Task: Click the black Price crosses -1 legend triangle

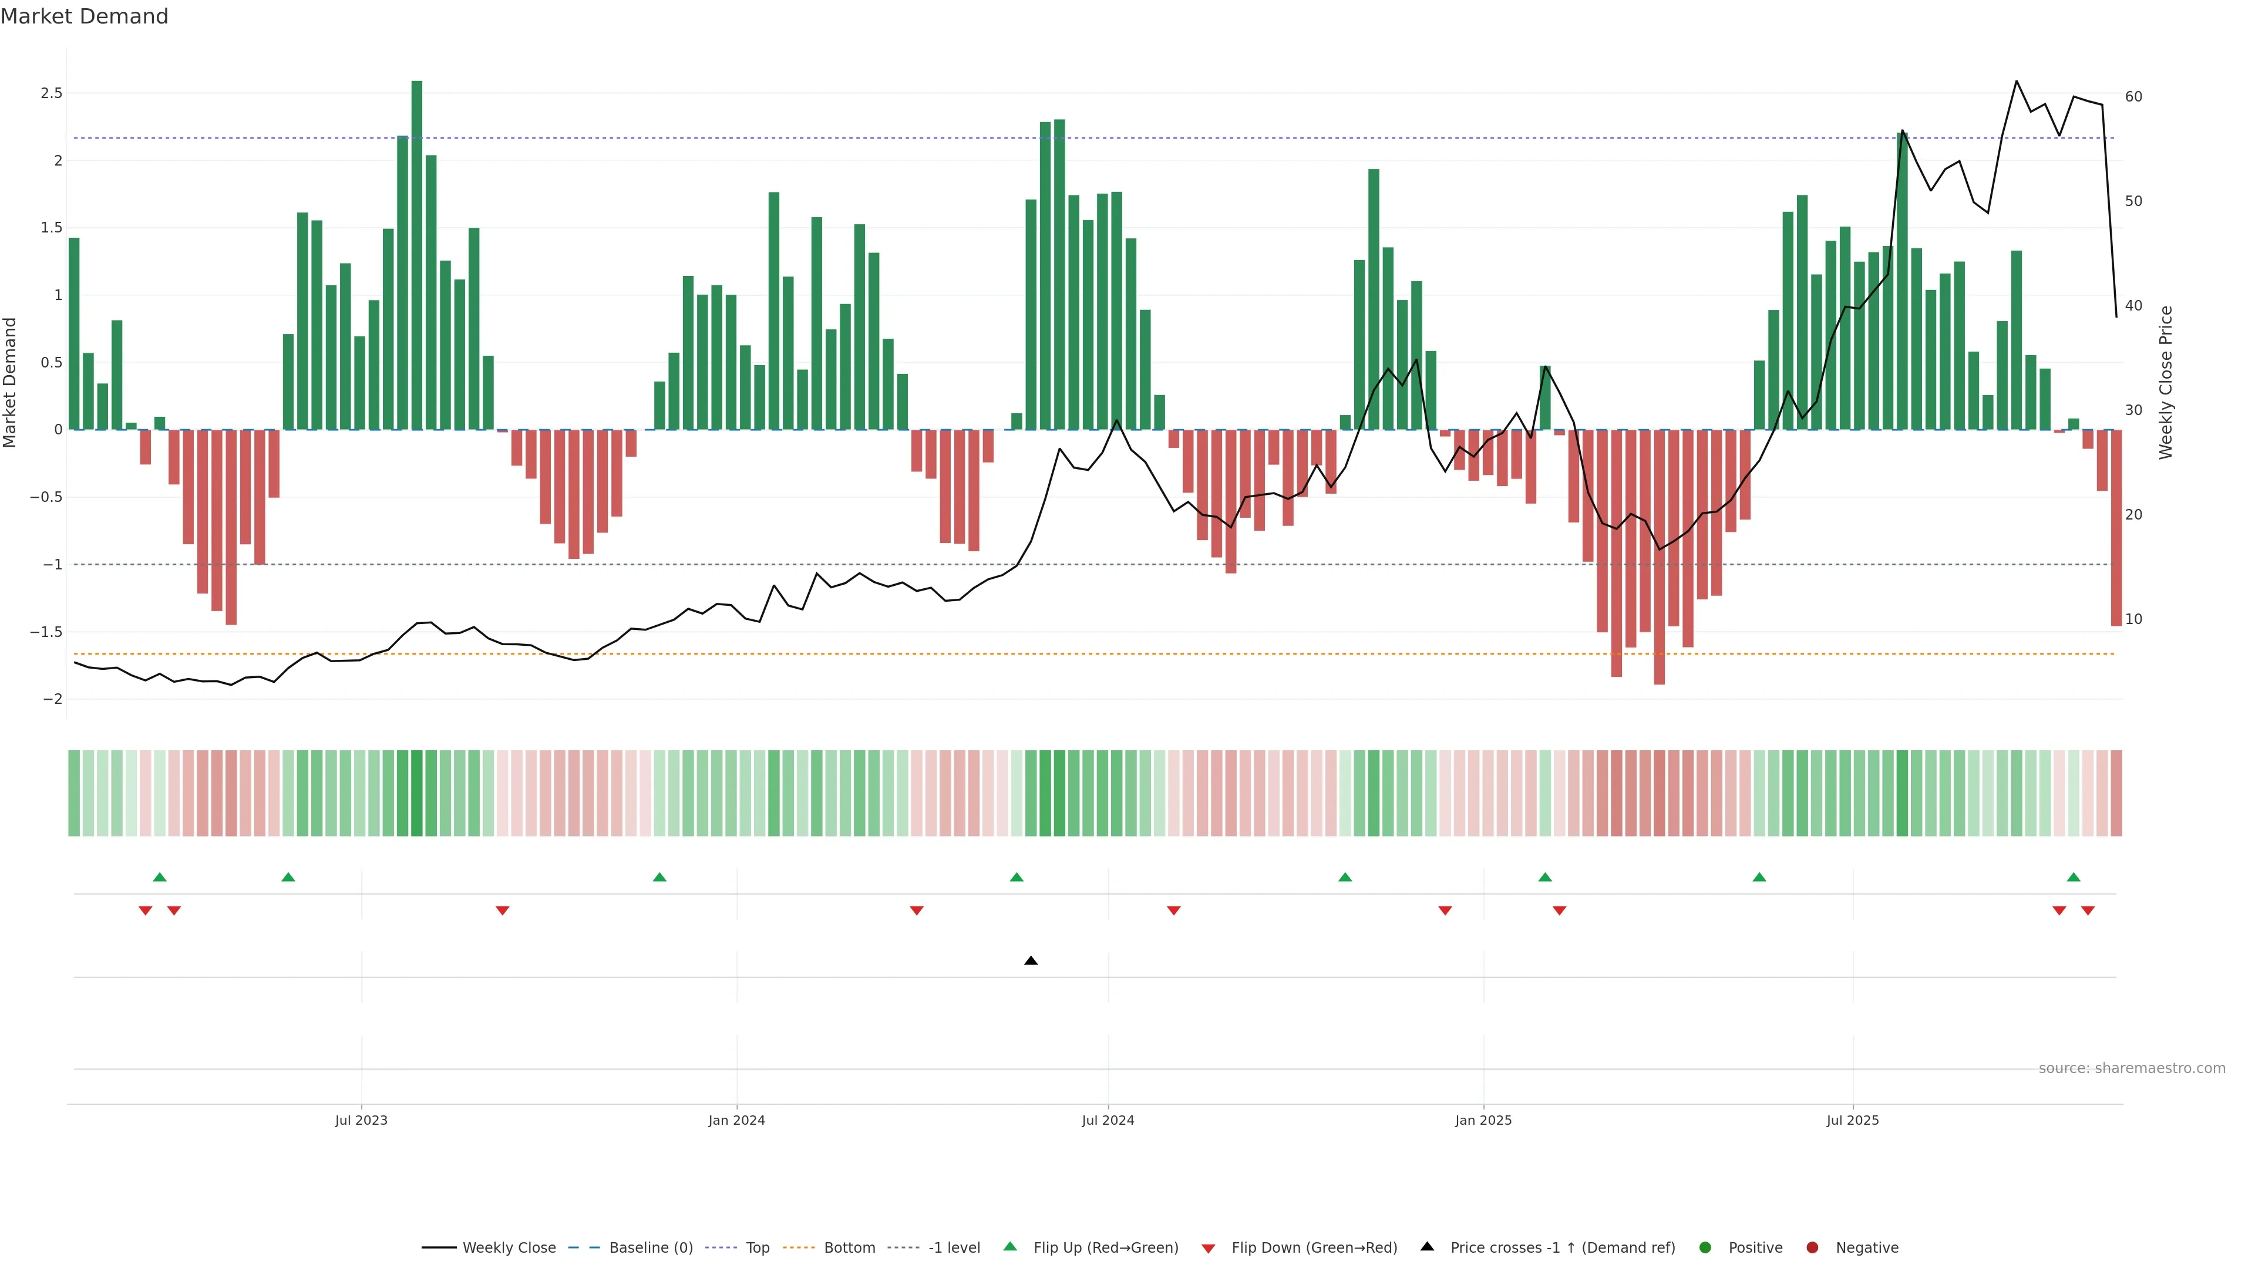Action: click(x=1427, y=1247)
